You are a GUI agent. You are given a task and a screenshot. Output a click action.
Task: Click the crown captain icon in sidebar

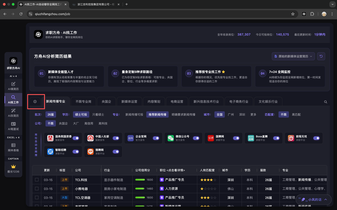(13, 168)
